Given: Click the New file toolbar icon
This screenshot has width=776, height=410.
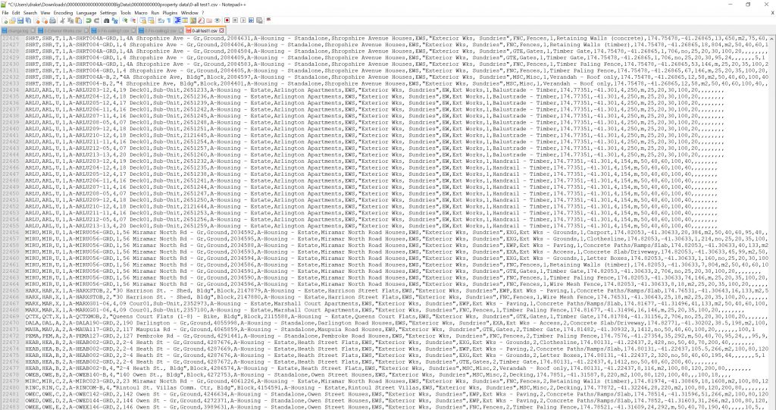Looking at the screenshot, I should (5, 20).
